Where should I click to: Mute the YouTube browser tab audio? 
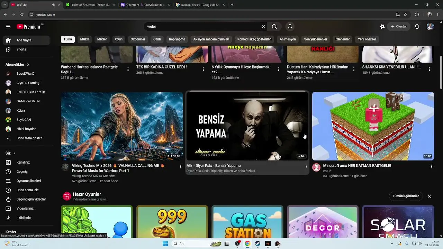[53, 5]
